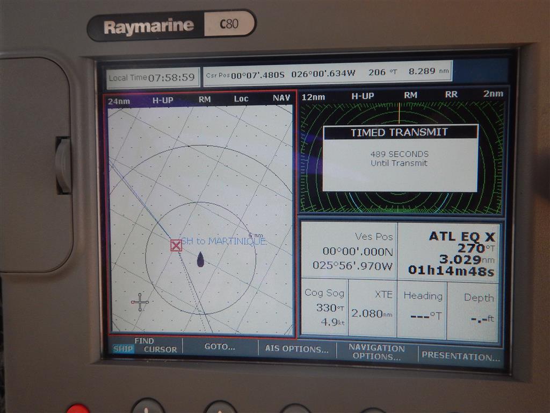Open the NAVIGATION OPTIONS... menu
The image size is (550, 413).
pos(377,352)
